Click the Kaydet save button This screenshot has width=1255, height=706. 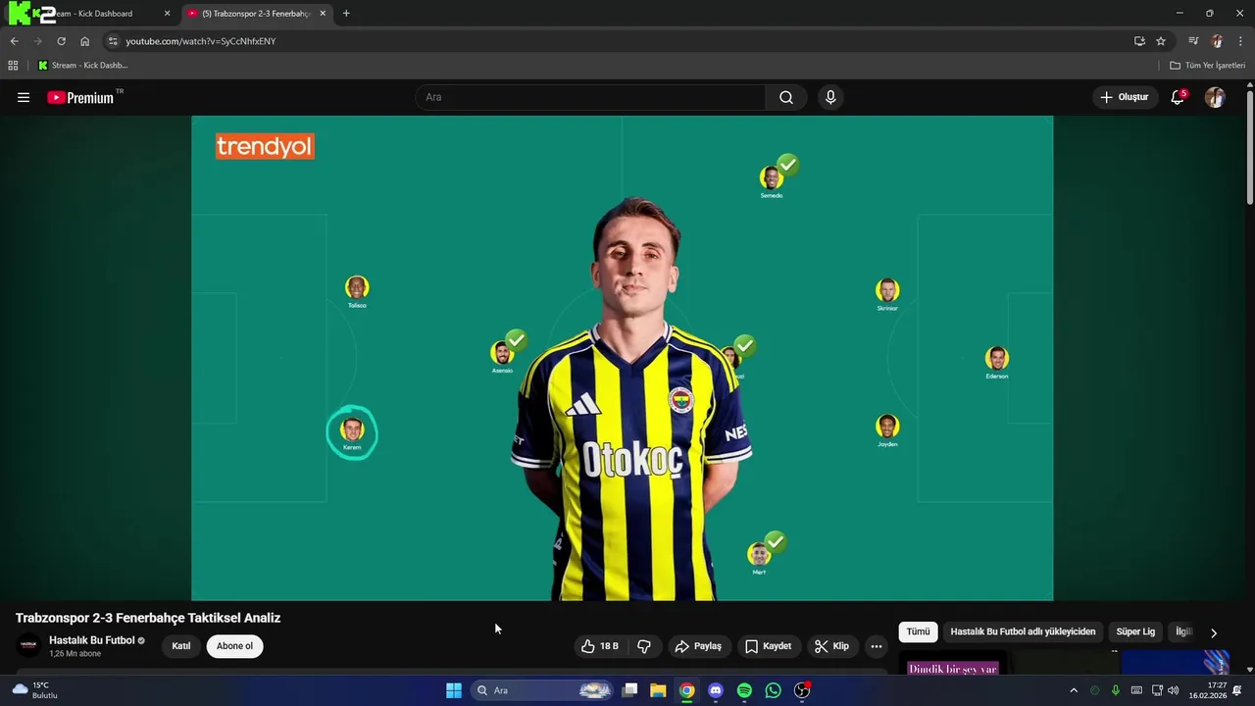click(x=768, y=646)
